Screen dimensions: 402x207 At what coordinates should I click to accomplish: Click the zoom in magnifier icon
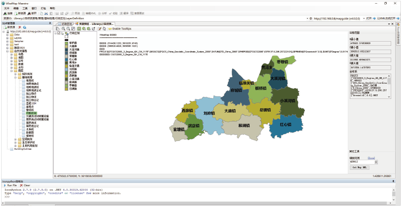(63, 29)
